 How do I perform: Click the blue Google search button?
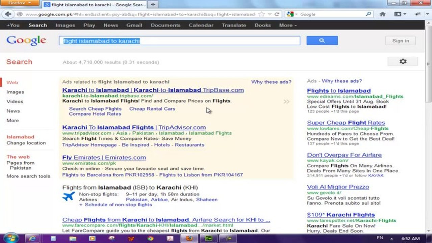point(322,40)
